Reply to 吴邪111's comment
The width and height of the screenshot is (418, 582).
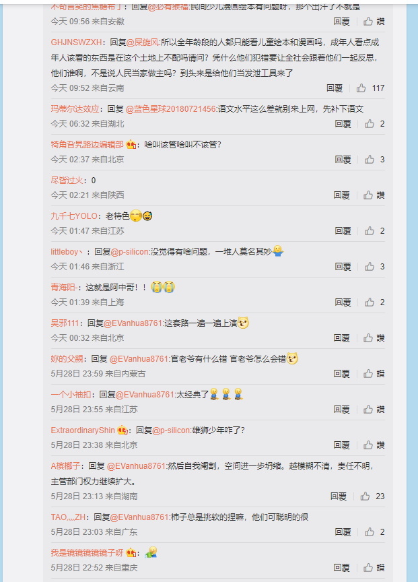341,337
